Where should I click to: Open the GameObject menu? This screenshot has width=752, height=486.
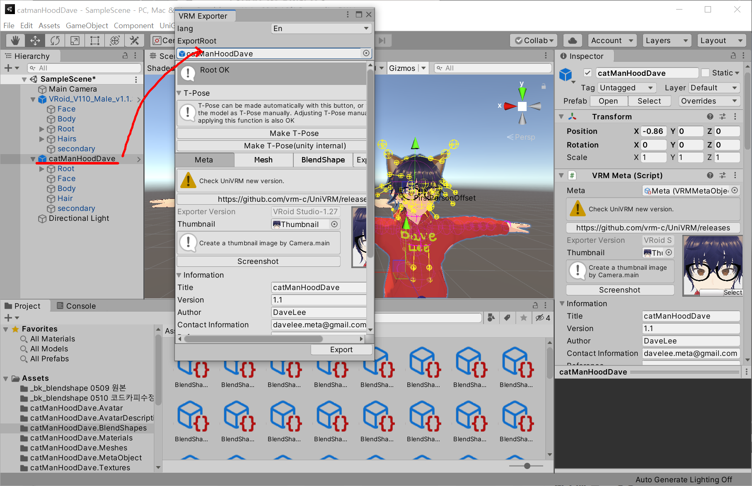click(x=87, y=25)
